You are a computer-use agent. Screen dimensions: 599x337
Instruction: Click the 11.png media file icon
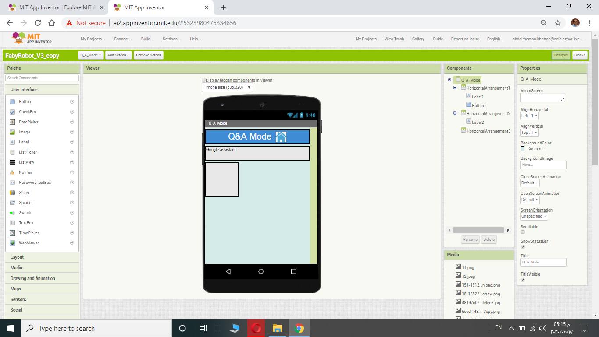point(458,267)
